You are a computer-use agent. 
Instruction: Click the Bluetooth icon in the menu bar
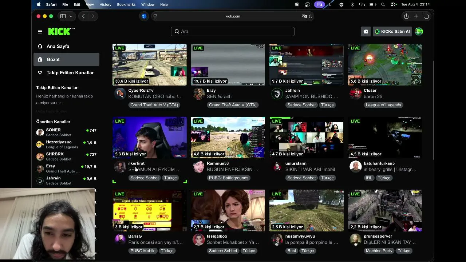pos(352,4)
